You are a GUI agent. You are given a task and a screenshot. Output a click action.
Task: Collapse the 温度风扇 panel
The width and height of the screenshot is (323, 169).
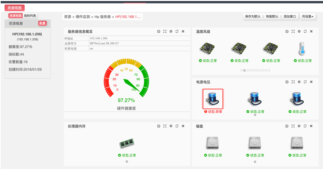point(287,31)
